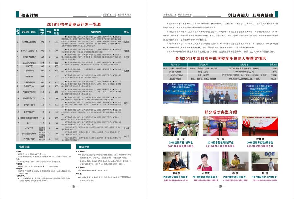Screen dimensions: 294x199
Task: Click the 部分成才典型介绍 heading
Action: [220, 112]
